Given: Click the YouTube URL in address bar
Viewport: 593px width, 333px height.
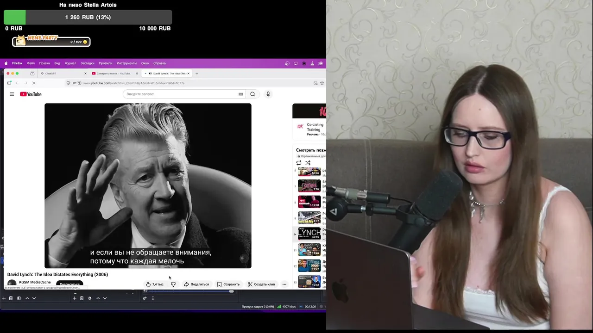Looking at the screenshot, I should [134, 83].
